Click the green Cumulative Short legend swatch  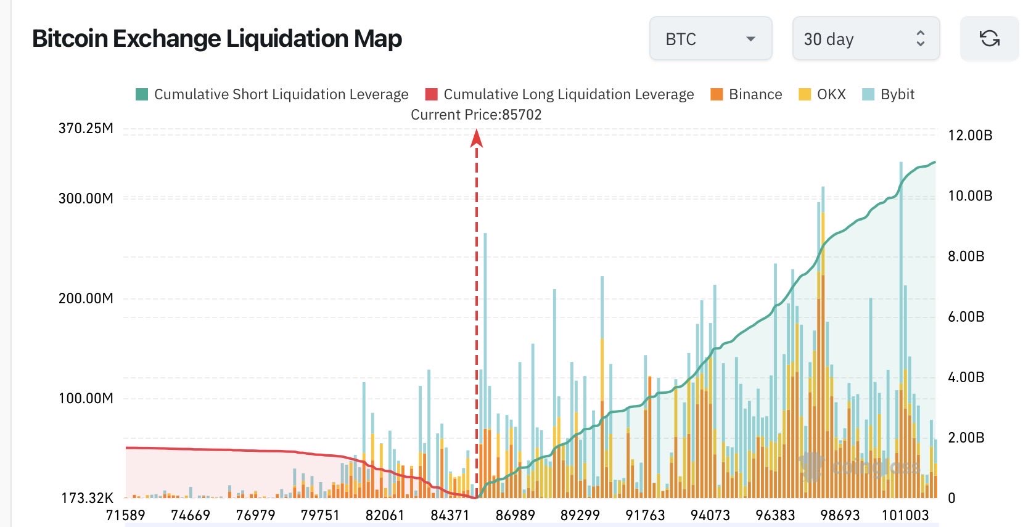coord(142,94)
